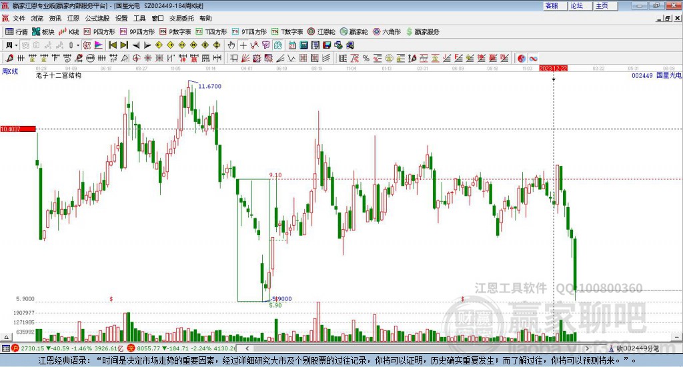This screenshot has height=367, width=683.
Task: Open the 公式选股 menu
Action: (x=97, y=18)
